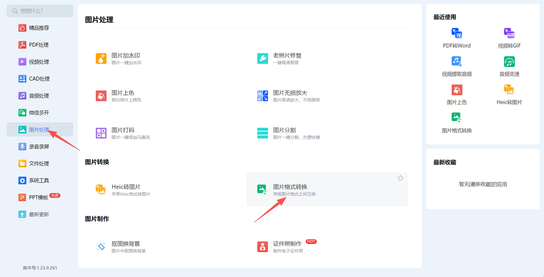Click Heic转图片 icon in 最近使用 panel
This screenshot has height=277, width=544.
509,90
